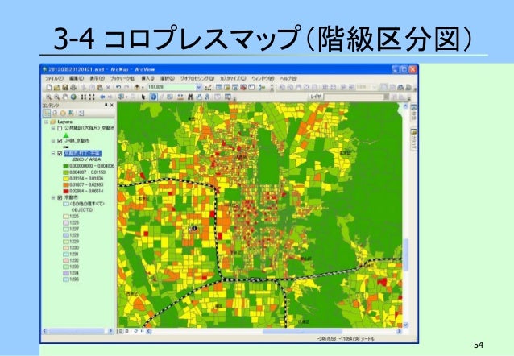Click the Print icon in standard toolbar
Screen dimensions: 514x356
[x=73, y=87]
